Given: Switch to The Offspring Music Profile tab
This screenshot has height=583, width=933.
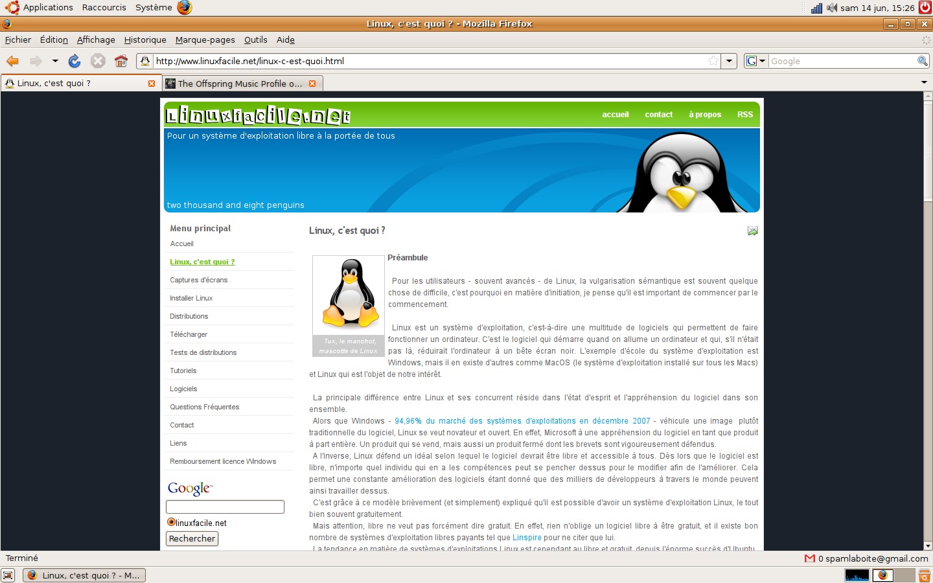Looking at the screenshot, I should 241,84.
